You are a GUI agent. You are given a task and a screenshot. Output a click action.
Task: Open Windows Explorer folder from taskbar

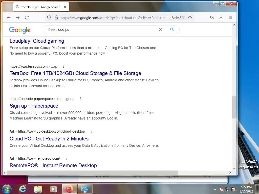(38, 189)
